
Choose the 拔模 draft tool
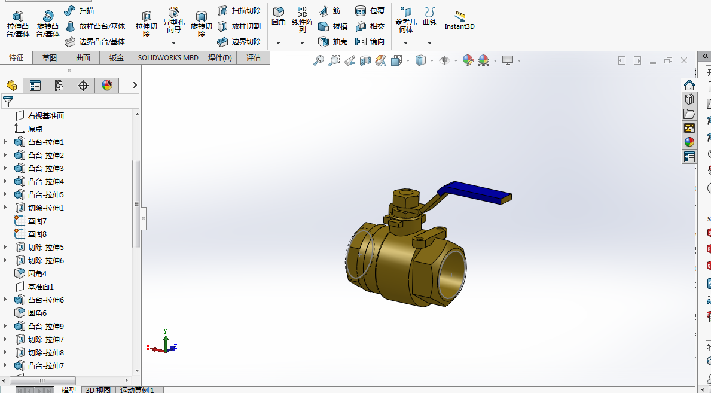click(333, 26)
